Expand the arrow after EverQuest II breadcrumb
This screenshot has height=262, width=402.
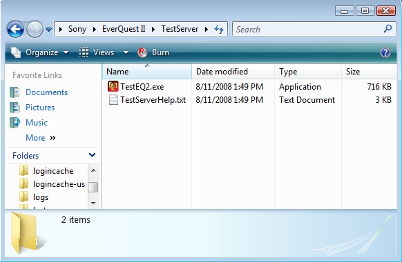tap(153, 29)
